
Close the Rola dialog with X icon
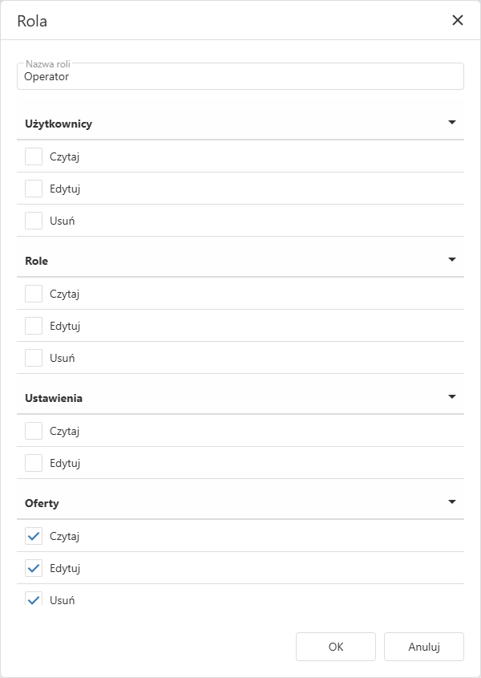pos(458,20)
